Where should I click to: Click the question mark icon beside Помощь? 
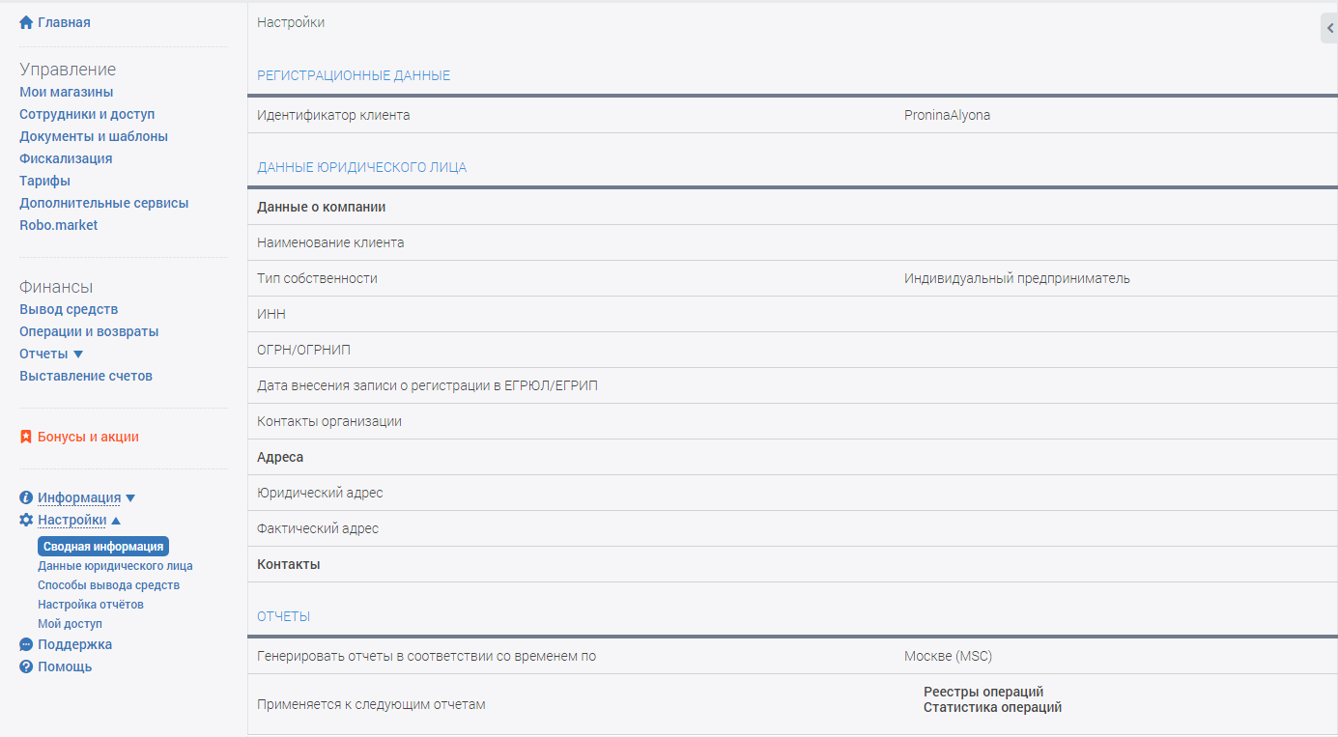point(26,666)
